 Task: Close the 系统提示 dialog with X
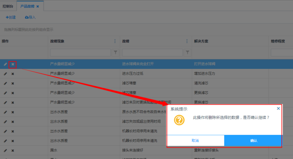[x=278, y=109]
